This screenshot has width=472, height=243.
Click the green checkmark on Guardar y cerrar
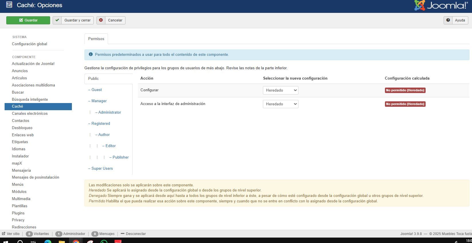click(57, 20)
